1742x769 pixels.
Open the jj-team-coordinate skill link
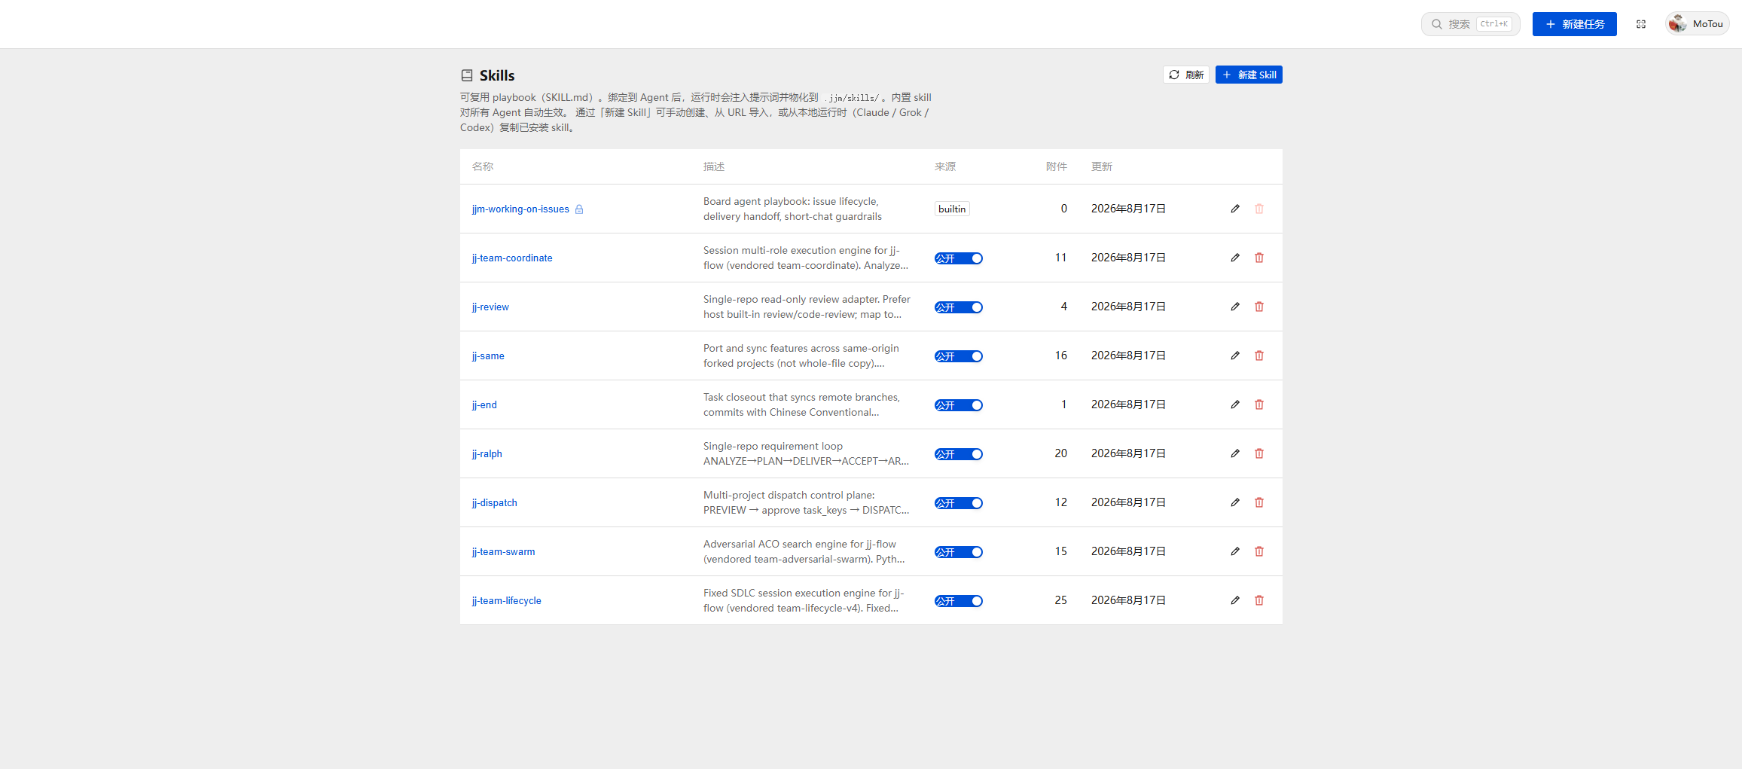[x=512, y=258]
